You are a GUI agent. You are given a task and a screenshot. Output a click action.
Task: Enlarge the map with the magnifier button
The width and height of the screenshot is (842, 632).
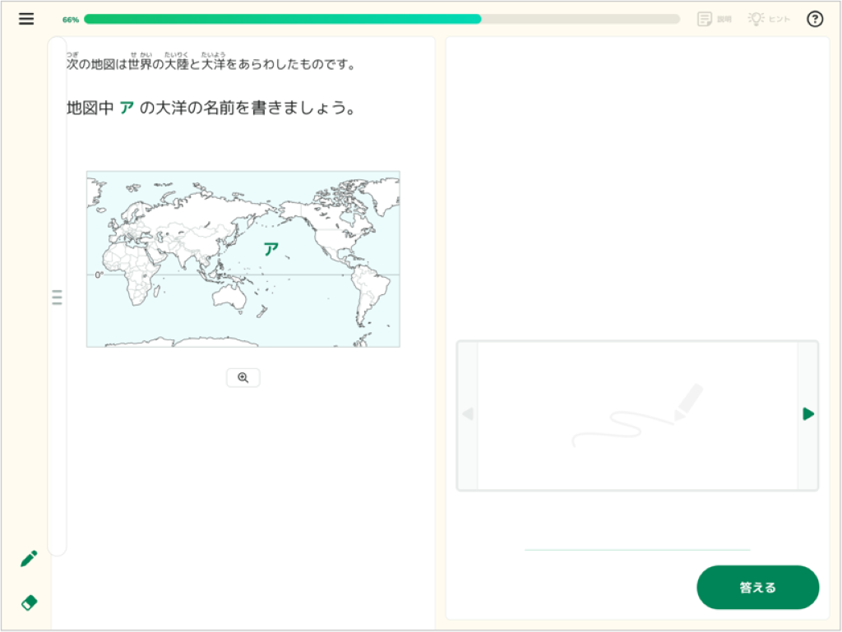(243, 378)
